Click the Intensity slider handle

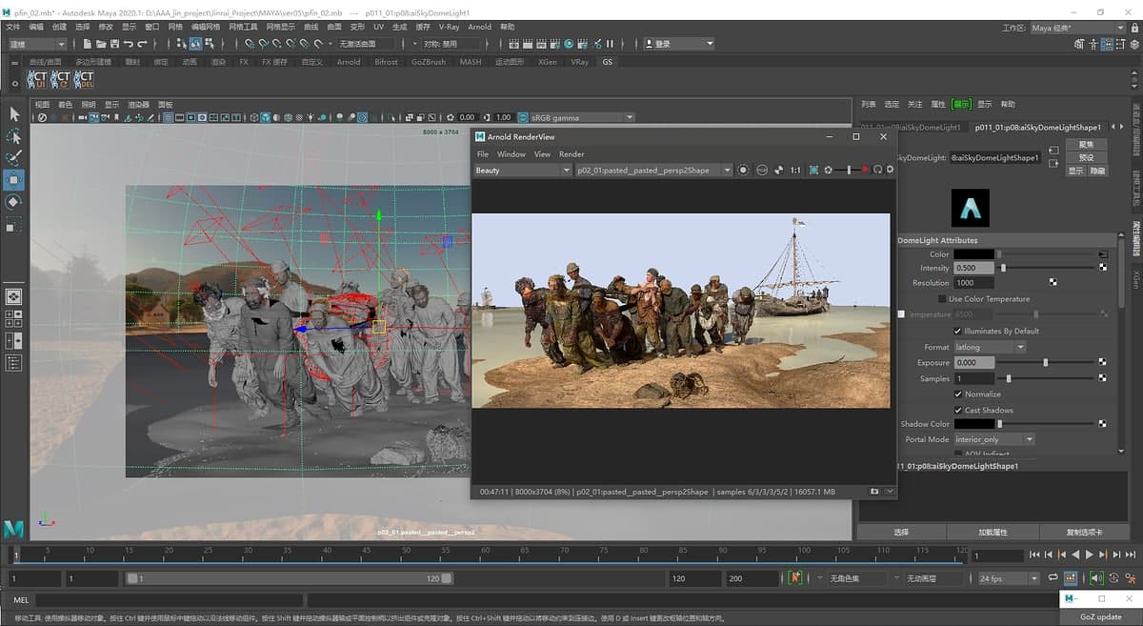[1003, 268]
